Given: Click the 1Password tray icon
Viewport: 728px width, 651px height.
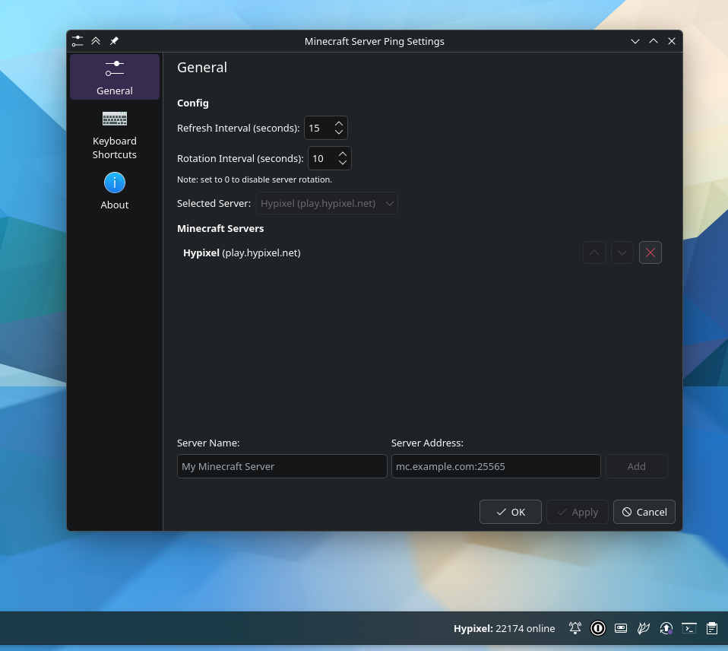Looking at the screenshot, I should click(x=598, y=629).
